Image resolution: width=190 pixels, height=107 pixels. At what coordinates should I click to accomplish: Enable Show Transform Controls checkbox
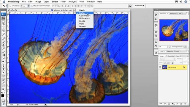coord(32,6)
